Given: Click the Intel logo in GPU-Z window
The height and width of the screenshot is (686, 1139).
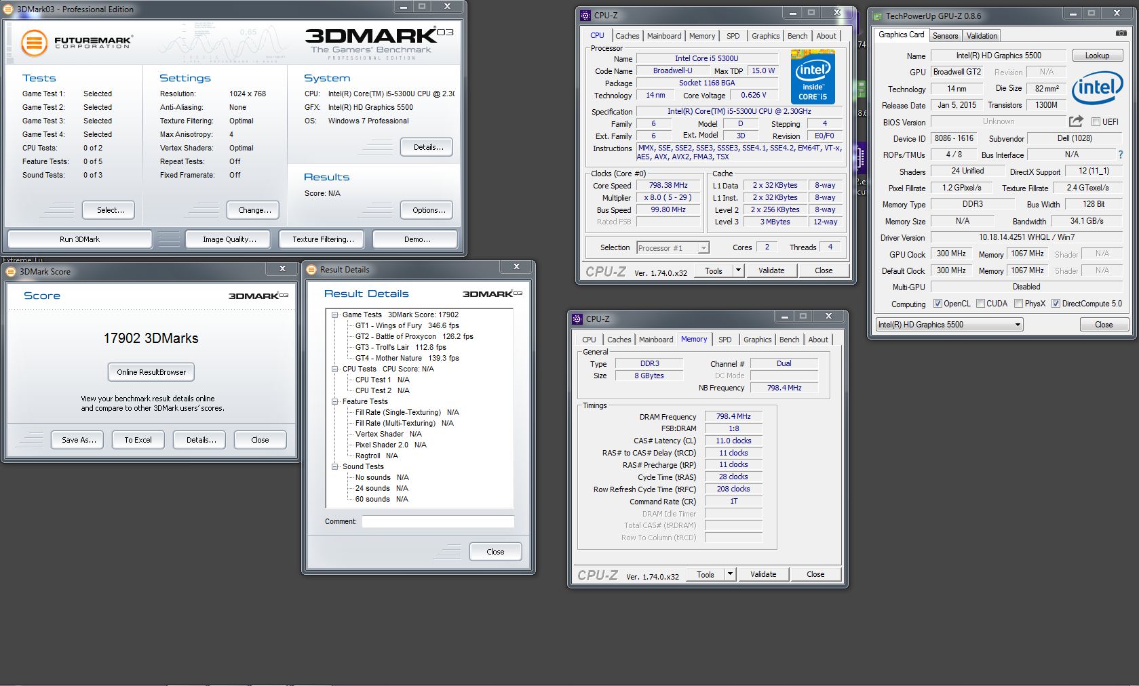Looking at the screenshot, I should tap(1097, 88).
